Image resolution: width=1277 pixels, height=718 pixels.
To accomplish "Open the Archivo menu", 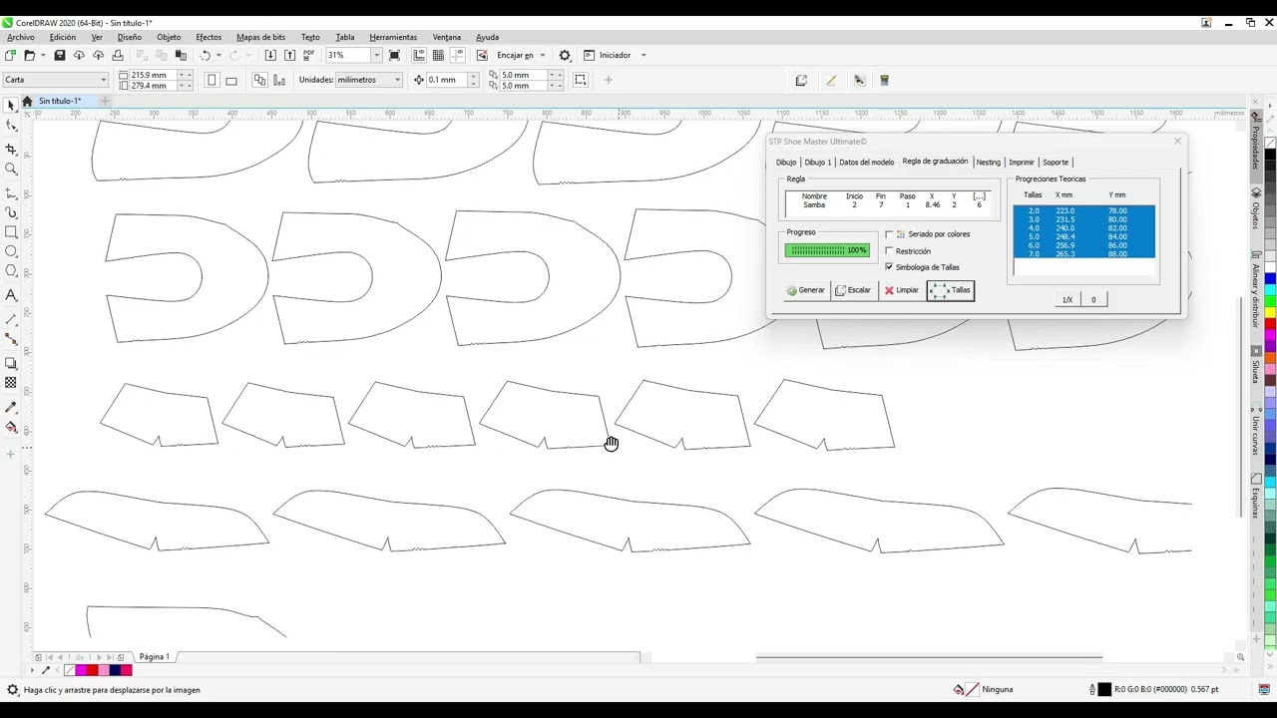I will coord(21,37).
